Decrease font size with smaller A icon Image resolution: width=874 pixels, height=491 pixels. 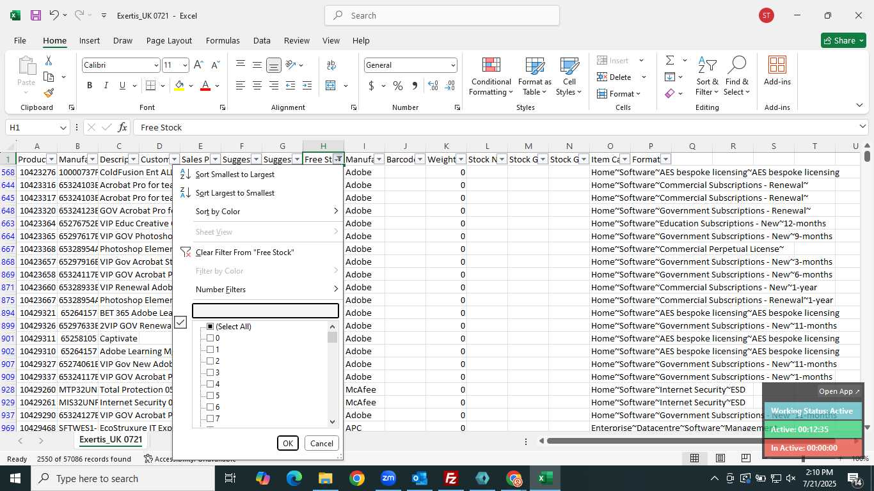click(215, 65)
